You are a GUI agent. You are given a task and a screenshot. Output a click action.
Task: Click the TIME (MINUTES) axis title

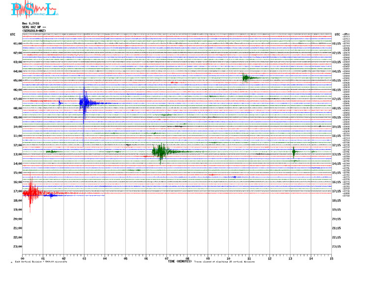179,261
